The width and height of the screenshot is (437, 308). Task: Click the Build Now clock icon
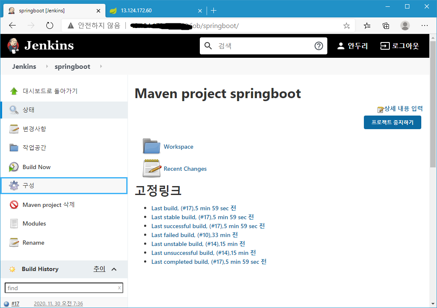[x=14, y=167]
